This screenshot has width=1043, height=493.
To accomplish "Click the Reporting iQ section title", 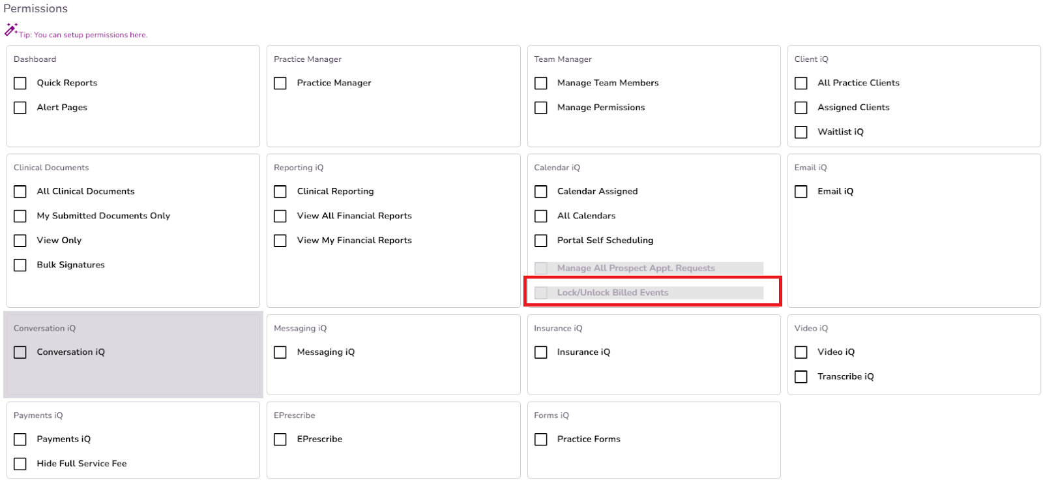I will point(299,168).
